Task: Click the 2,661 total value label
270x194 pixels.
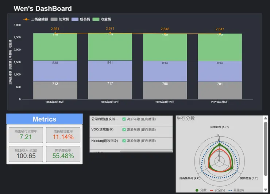Action: pyautogui.click(x=55, y=29)
